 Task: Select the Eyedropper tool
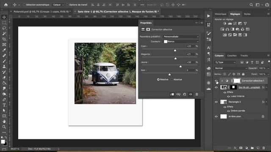4,50
